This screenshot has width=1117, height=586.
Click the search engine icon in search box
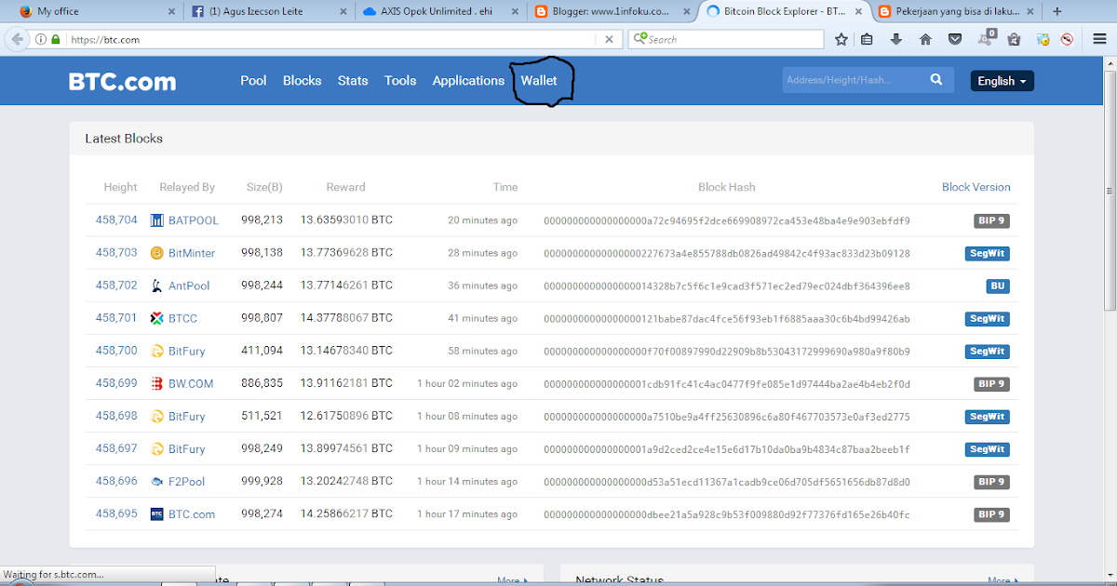click(639, 39)
